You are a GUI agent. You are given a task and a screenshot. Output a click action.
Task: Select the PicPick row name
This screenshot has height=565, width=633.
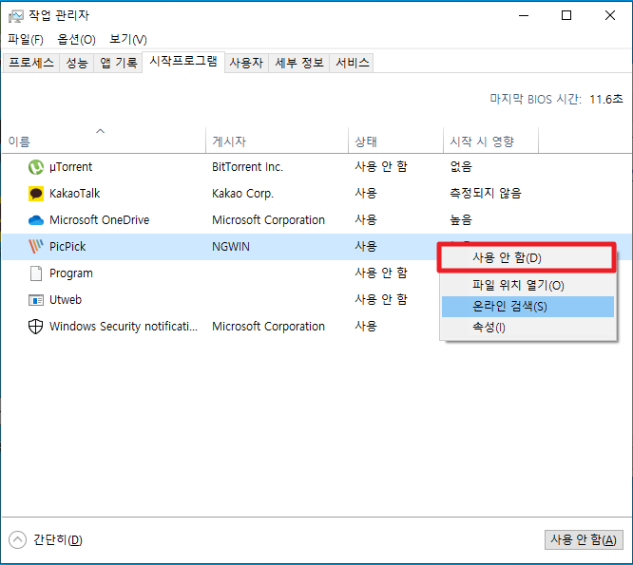coord(67,246)
